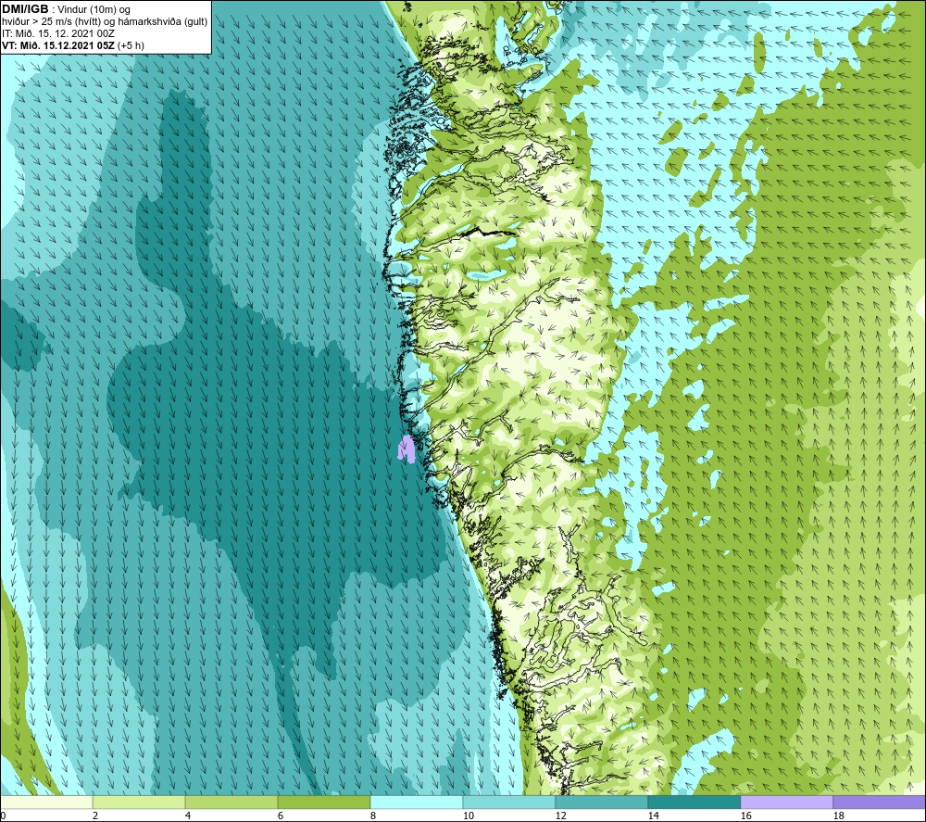
Task: Click the 4–6 m/s green legend swatch
Action: [231, 802]
